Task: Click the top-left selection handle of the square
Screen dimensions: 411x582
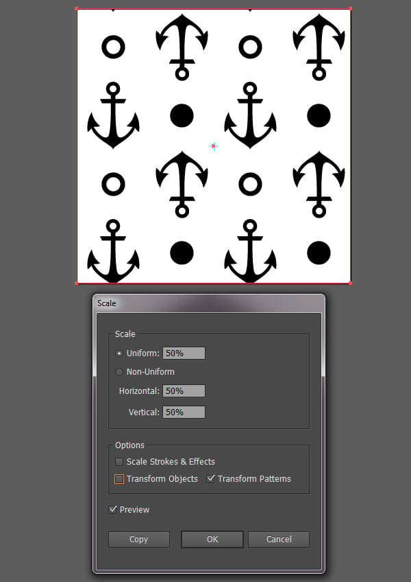Action: pos(76,8)
